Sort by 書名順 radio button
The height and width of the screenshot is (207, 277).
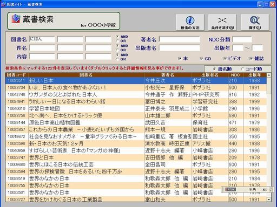point(214,69)
